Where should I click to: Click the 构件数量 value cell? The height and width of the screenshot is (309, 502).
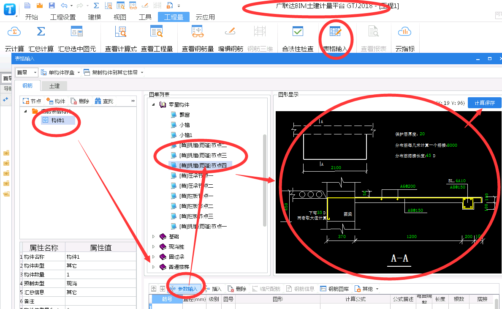[100, 275]
